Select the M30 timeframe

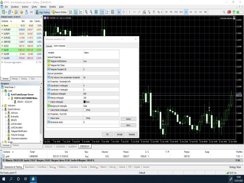coord(181,12)
